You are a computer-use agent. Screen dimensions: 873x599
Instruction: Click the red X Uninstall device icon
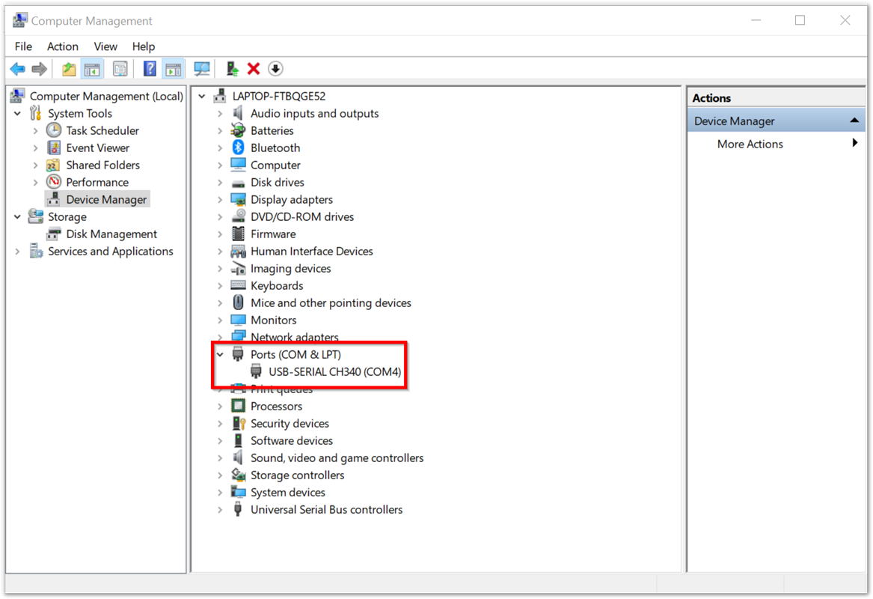(x=254, y=69)
